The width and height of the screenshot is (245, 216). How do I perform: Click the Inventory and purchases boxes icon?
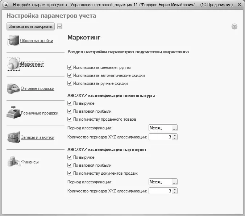[13, 137]
